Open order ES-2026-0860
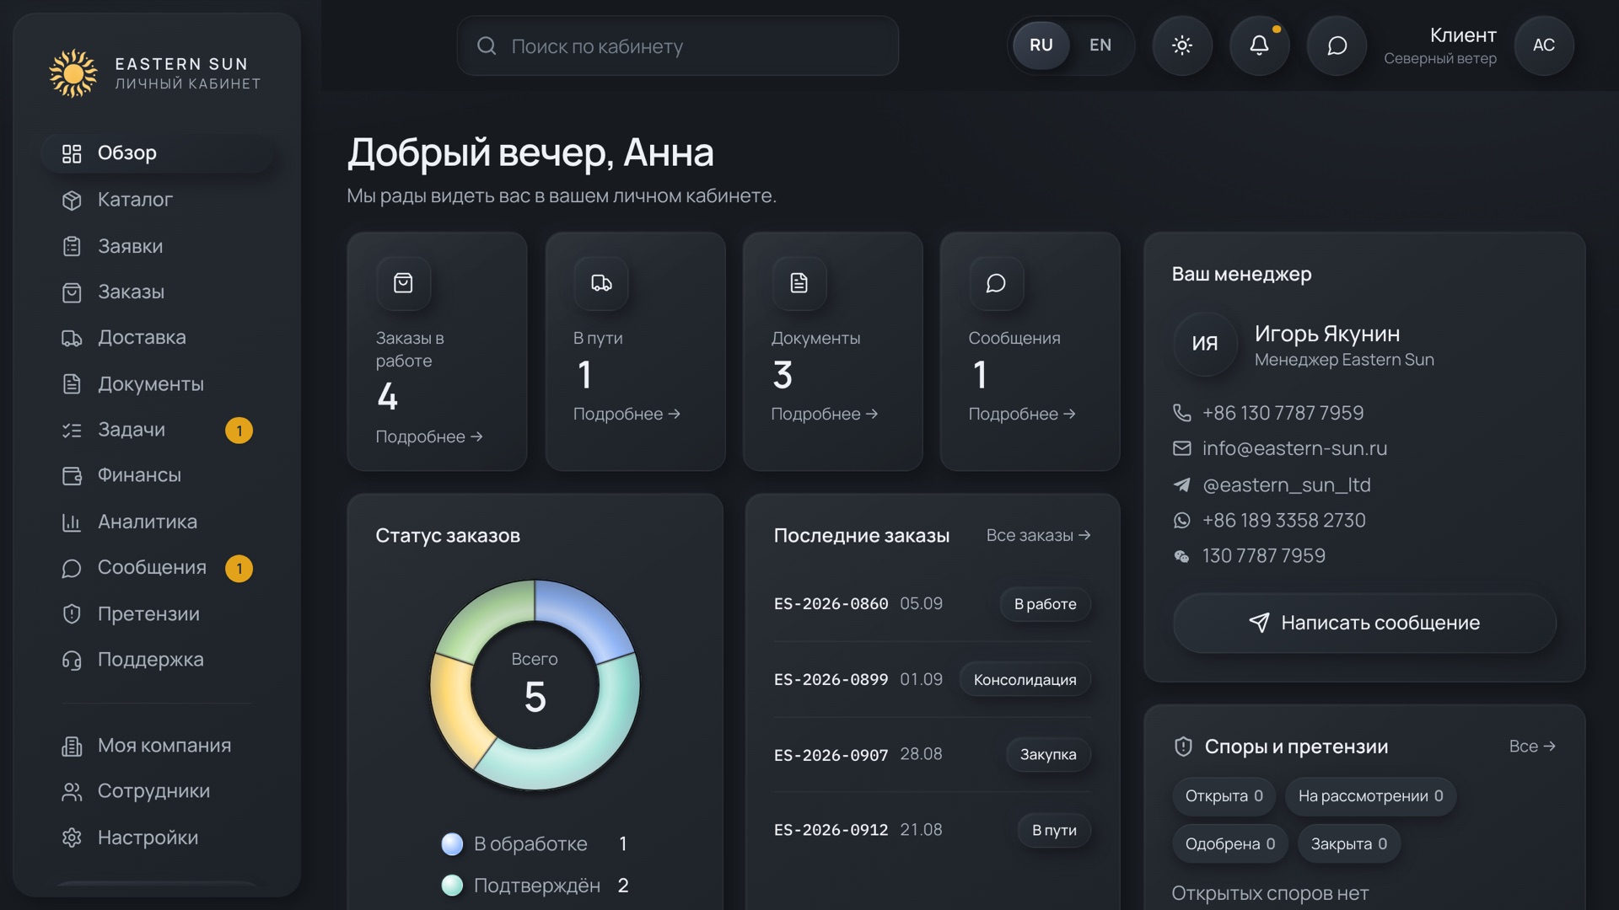Screen dimensions: 1619x910 click(x=831, y=604)
